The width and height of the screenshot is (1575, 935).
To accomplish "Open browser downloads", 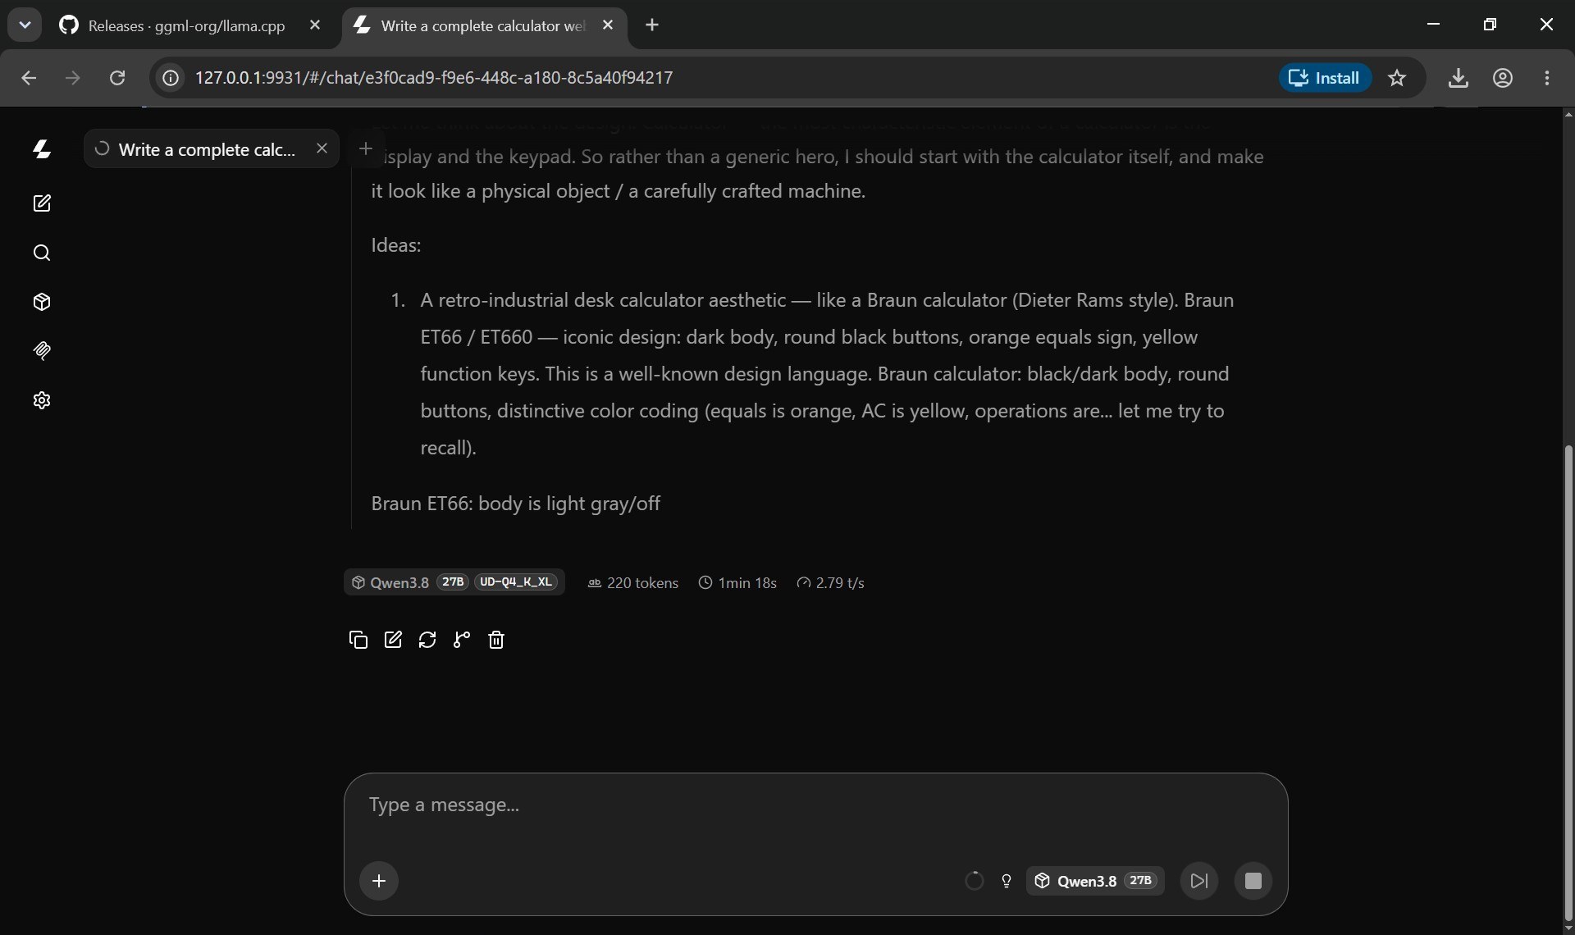I will pyautogui.click(x=1458, y=78).
